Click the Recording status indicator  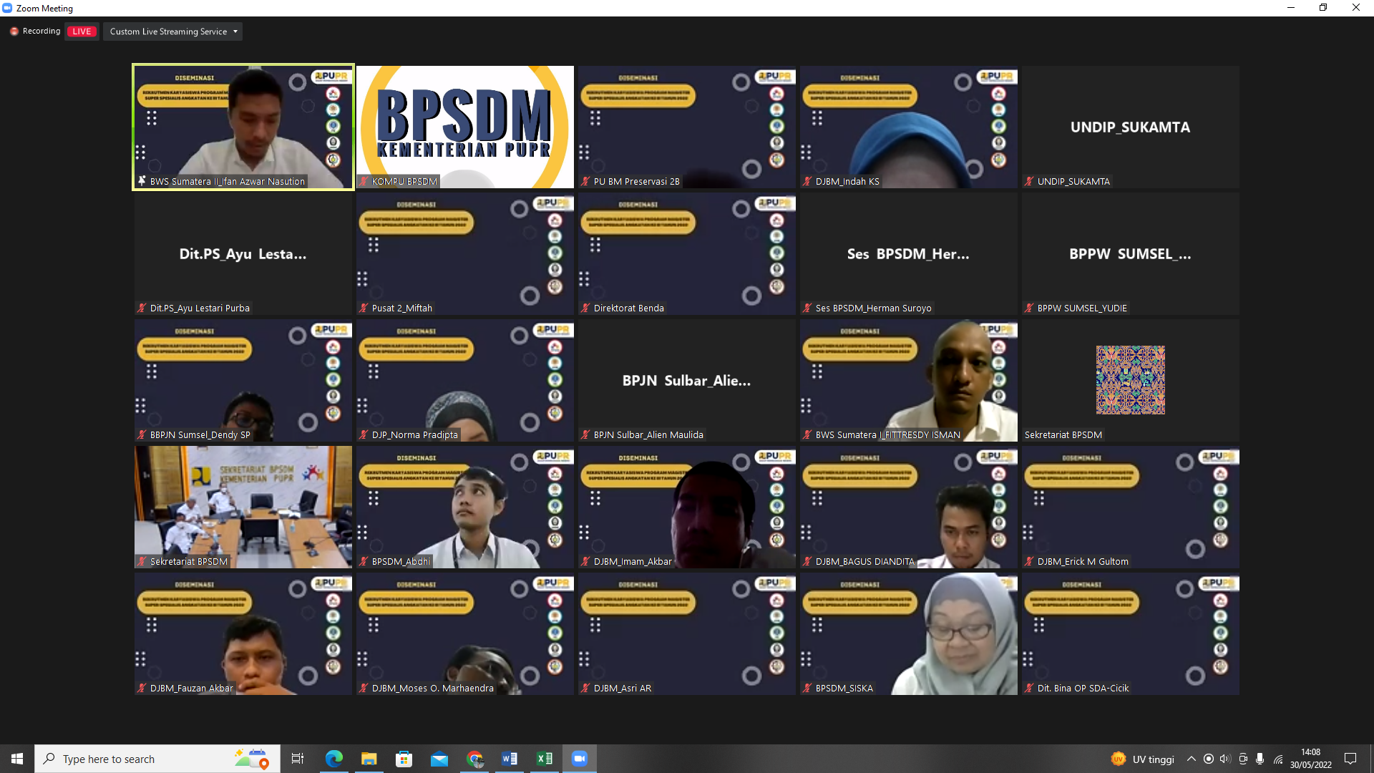[x=35, y=31]
